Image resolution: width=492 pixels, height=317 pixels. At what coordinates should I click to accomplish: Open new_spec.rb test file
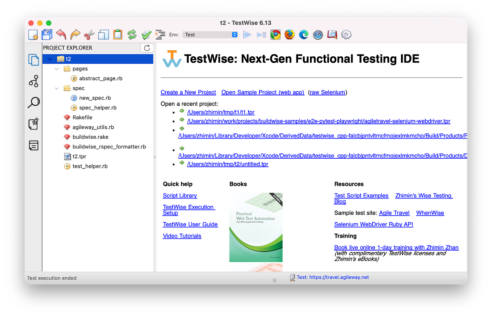click(95, 98)
